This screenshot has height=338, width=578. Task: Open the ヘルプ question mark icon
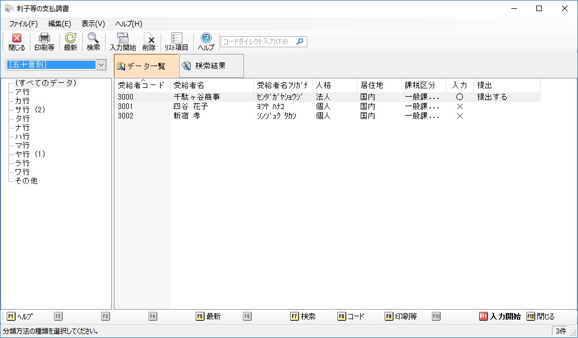pyautogui.click(x=206, y=42)
